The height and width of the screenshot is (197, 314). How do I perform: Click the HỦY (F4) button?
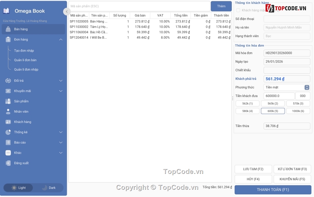[253, 179]
